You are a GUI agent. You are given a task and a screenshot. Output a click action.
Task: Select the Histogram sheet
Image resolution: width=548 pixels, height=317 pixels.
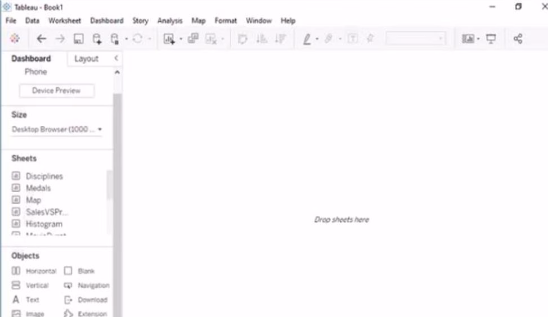[x=44, y=224]
